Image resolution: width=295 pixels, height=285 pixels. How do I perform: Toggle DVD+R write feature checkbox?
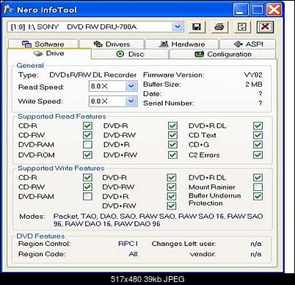click(172, 196)
